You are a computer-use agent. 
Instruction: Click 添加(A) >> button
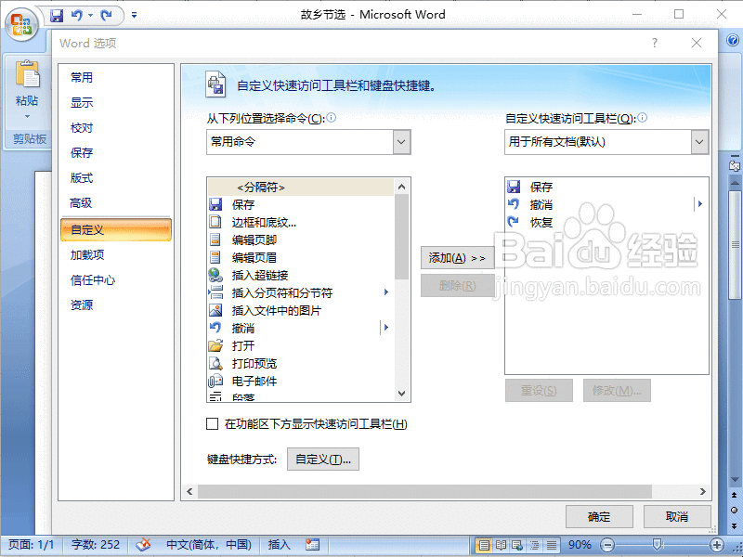click(x=457, y=258)
